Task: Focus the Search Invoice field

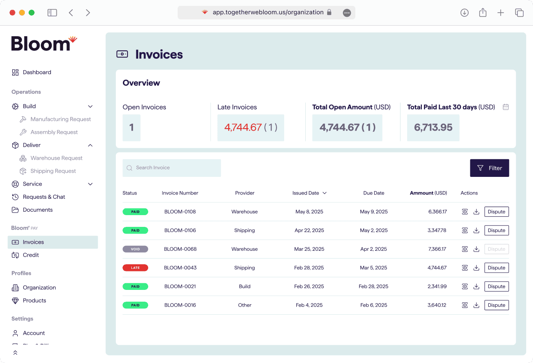Action: pos(172,168)
